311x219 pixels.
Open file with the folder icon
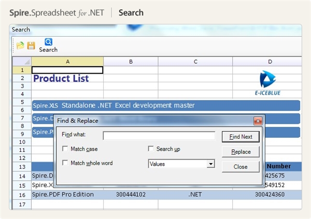click(x=20, y=46)
